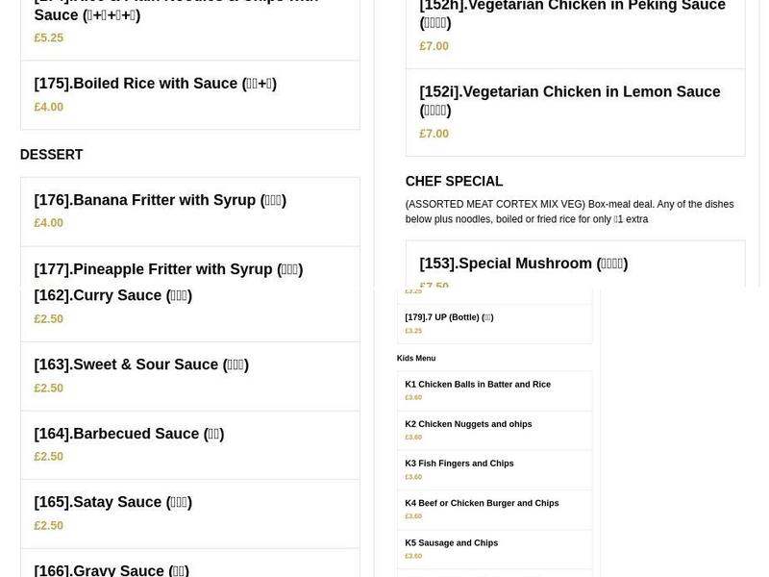Open the CHEF SPECIAL section heading
769x577 pixels.
pyautogui.click(x=454, y=181)
